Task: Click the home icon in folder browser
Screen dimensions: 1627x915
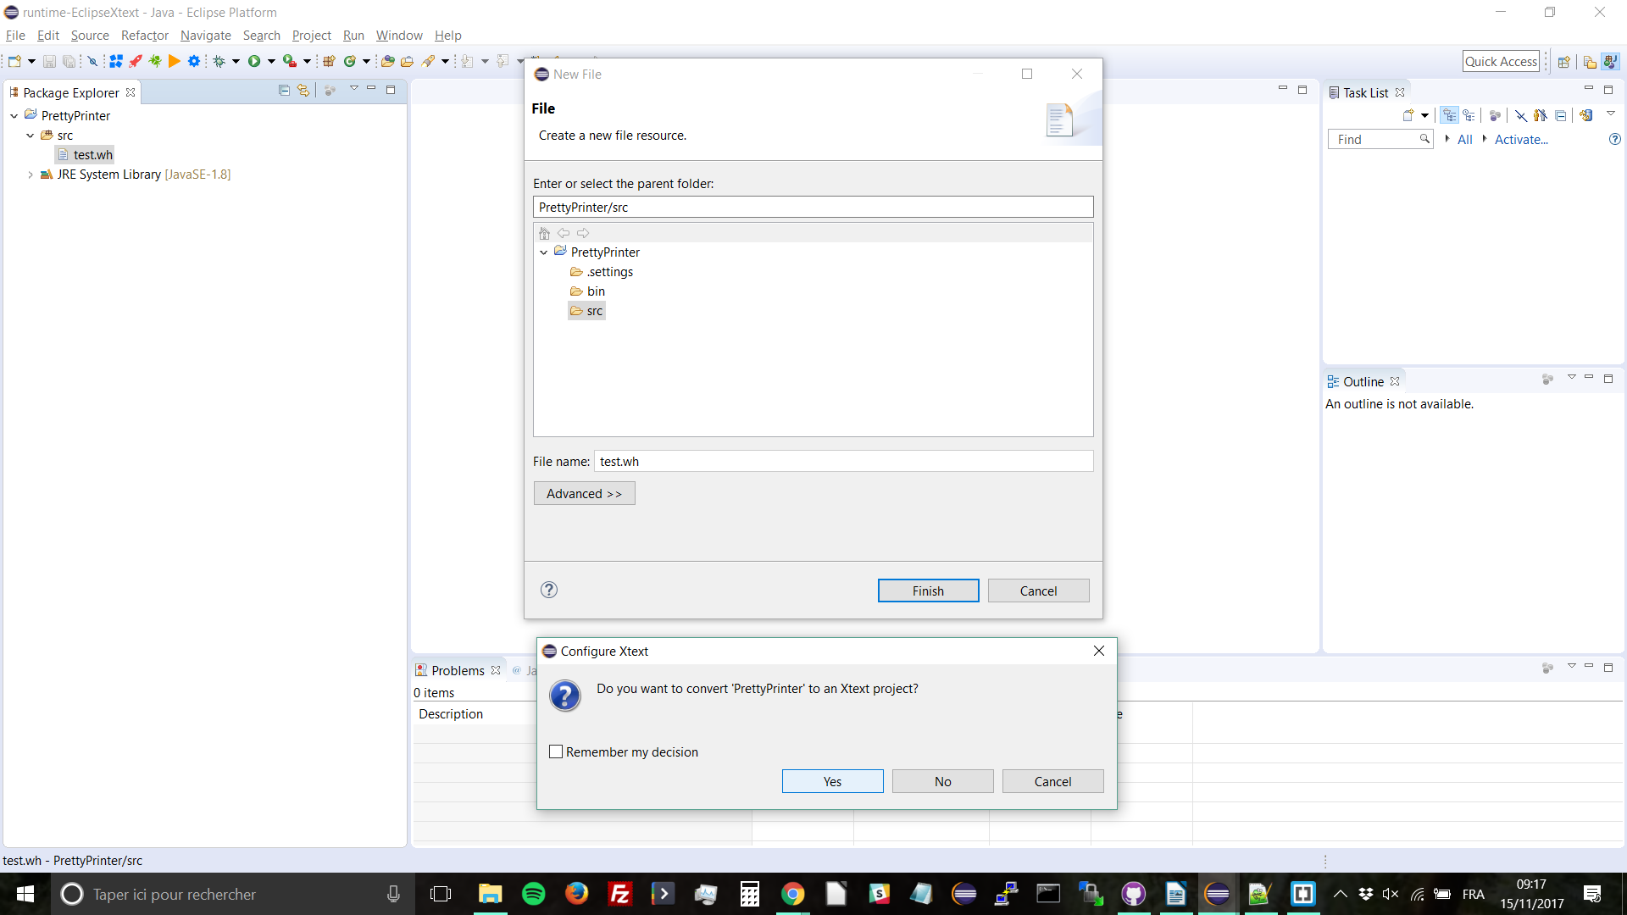Action: coord(545,233)
